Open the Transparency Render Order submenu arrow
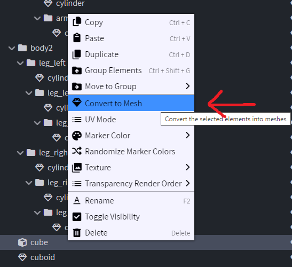Viewport: 292px width, 267px height. pos(187,183)
